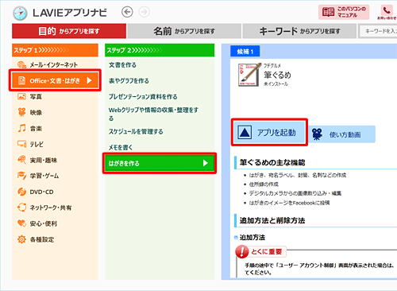Viewport: 397px width, 291px height.
Task: Open このパソコンのマニュアル manual button
Action: [x=344, y=12]
